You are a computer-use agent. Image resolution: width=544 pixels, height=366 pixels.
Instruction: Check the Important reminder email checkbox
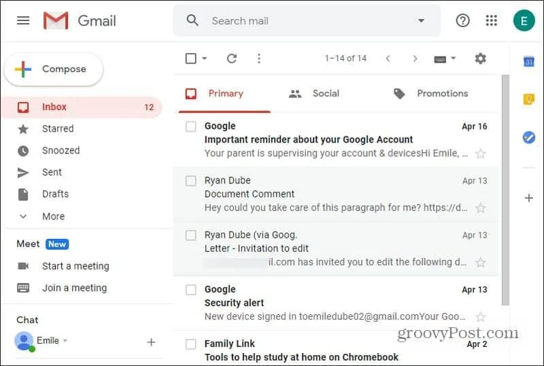point(191,126)
